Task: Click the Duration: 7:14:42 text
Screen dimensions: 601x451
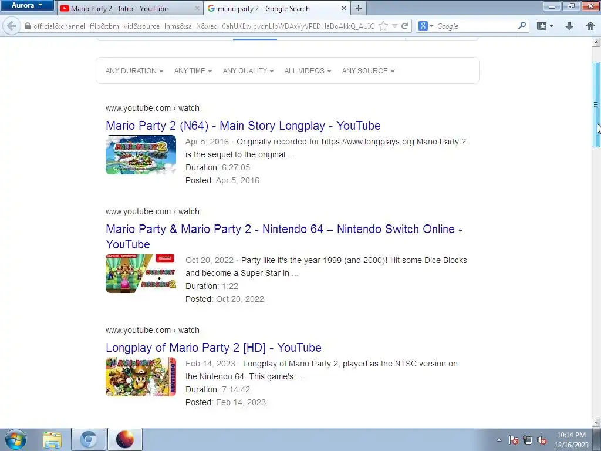Action: (x=218, y=390)
